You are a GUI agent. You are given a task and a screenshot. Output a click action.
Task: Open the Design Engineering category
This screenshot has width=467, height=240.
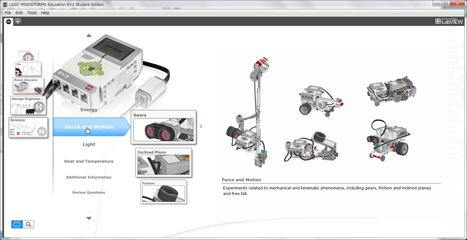28,105
